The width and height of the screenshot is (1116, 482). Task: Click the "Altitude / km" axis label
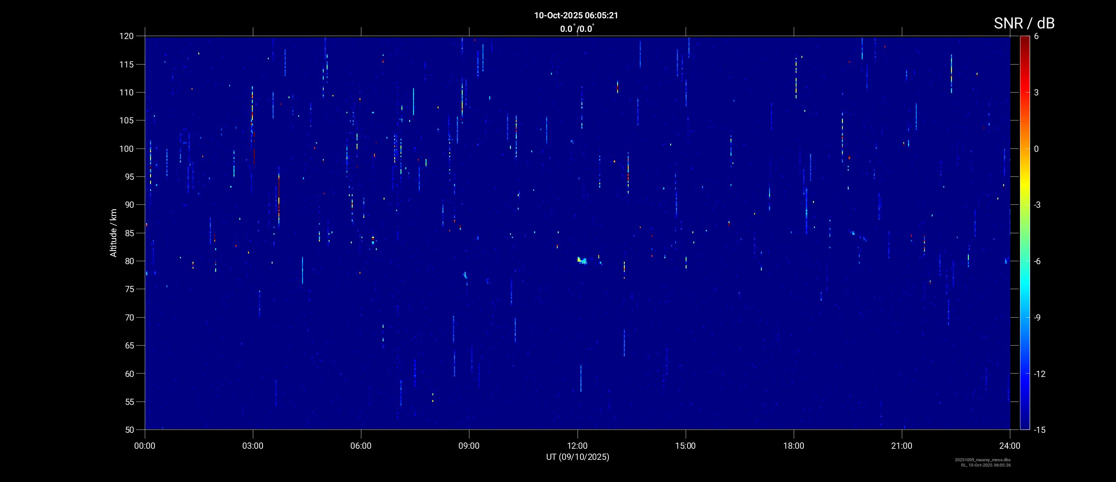click(x=113, y=233)
